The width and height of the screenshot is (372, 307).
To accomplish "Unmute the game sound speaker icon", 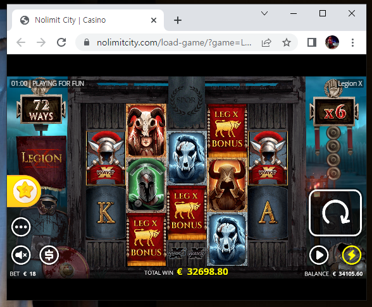I will click(21, 255).
